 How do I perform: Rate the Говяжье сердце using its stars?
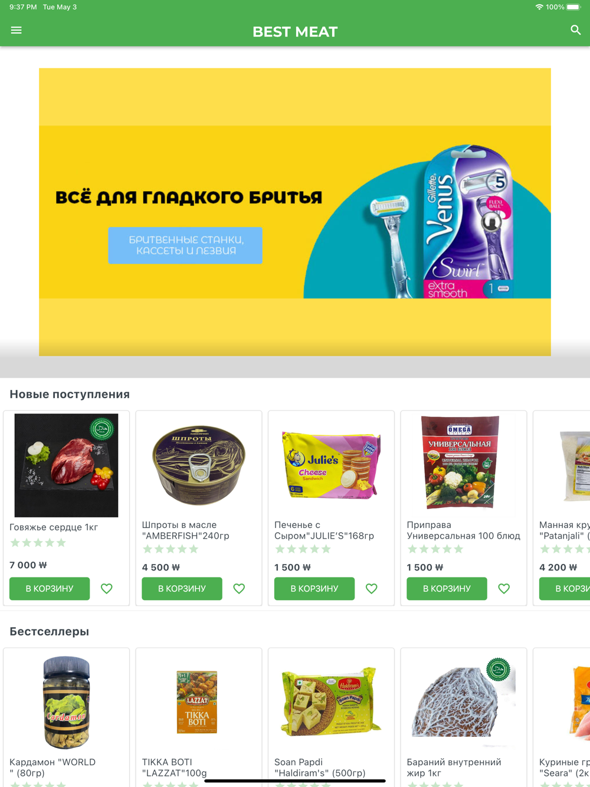click(38, 543)
